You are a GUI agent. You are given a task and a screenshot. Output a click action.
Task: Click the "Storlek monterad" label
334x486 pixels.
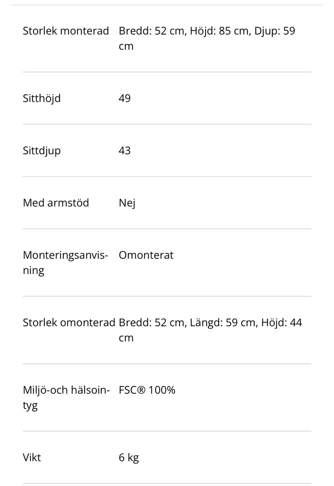coord(66,31)
